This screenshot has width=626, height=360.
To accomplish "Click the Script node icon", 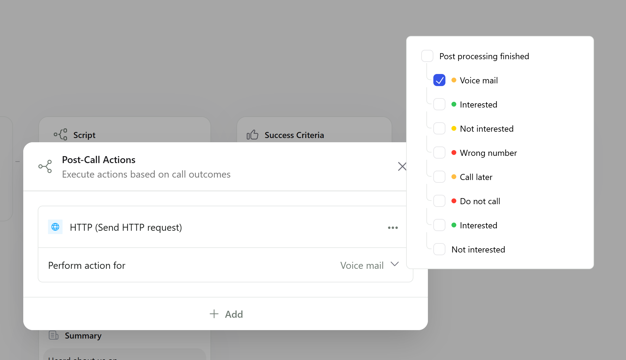I will pyautogui.click(x=61, y=135).
